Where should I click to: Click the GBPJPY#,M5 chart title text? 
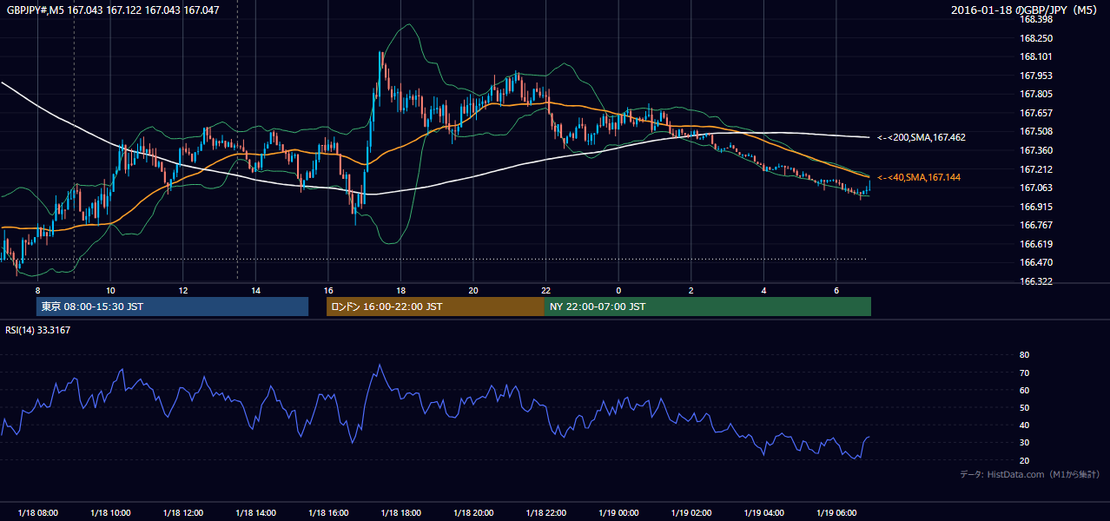click(x=113, y=10)
